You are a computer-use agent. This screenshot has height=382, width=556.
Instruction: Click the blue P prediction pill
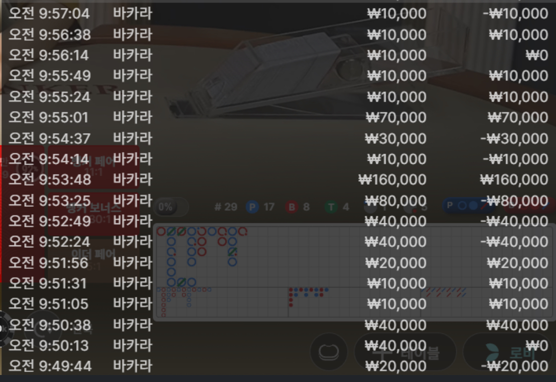468,206
